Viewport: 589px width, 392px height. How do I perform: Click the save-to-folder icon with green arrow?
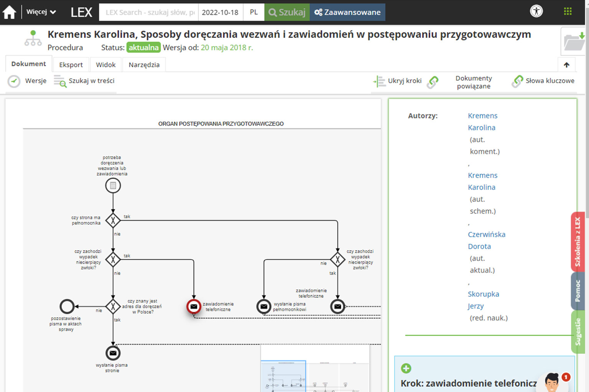[574, 41]
